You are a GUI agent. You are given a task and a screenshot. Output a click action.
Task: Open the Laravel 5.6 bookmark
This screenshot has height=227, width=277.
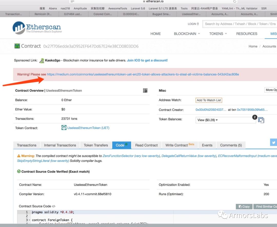(138, 8)
